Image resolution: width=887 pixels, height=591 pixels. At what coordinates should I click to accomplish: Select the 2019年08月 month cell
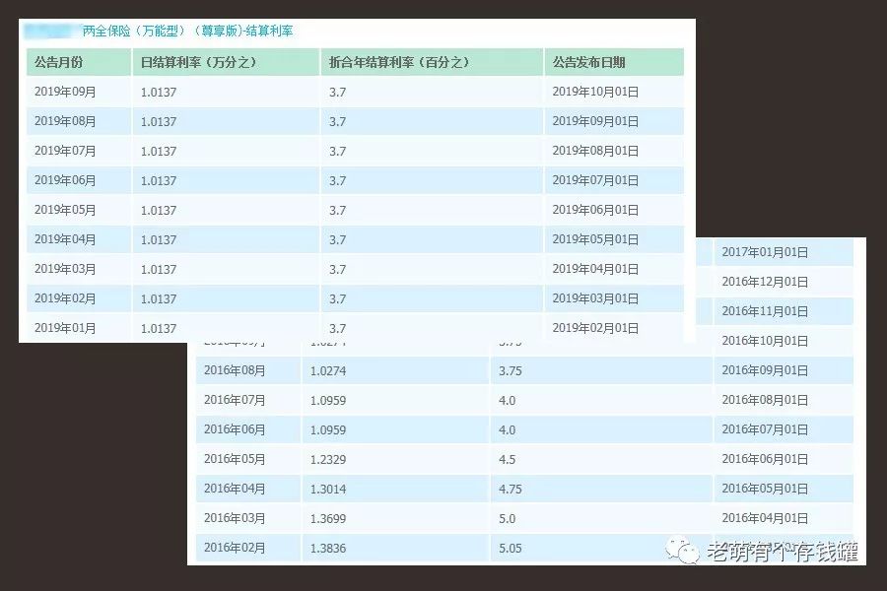(65, 121)
